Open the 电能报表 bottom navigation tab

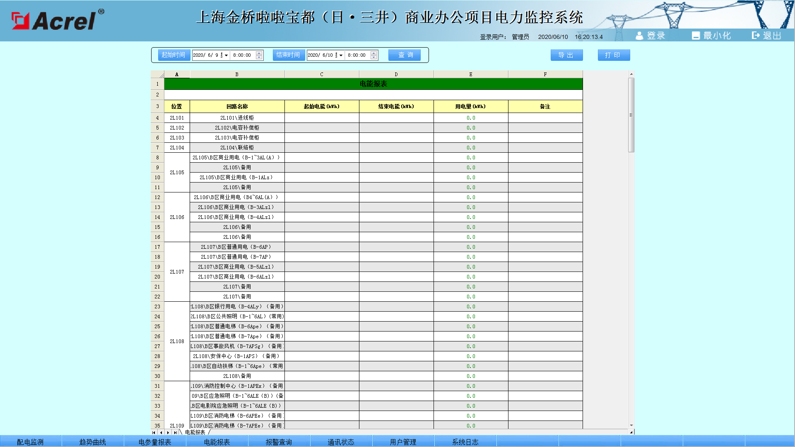(x=217, y=442)
